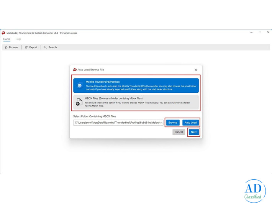
Task: Click the Cancel button
Action: (179, 132)
